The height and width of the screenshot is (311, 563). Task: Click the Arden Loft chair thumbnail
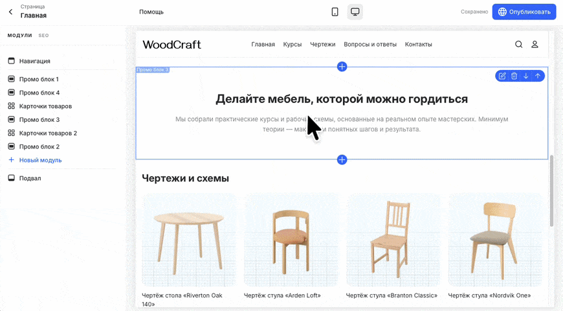tap(291, 240)
